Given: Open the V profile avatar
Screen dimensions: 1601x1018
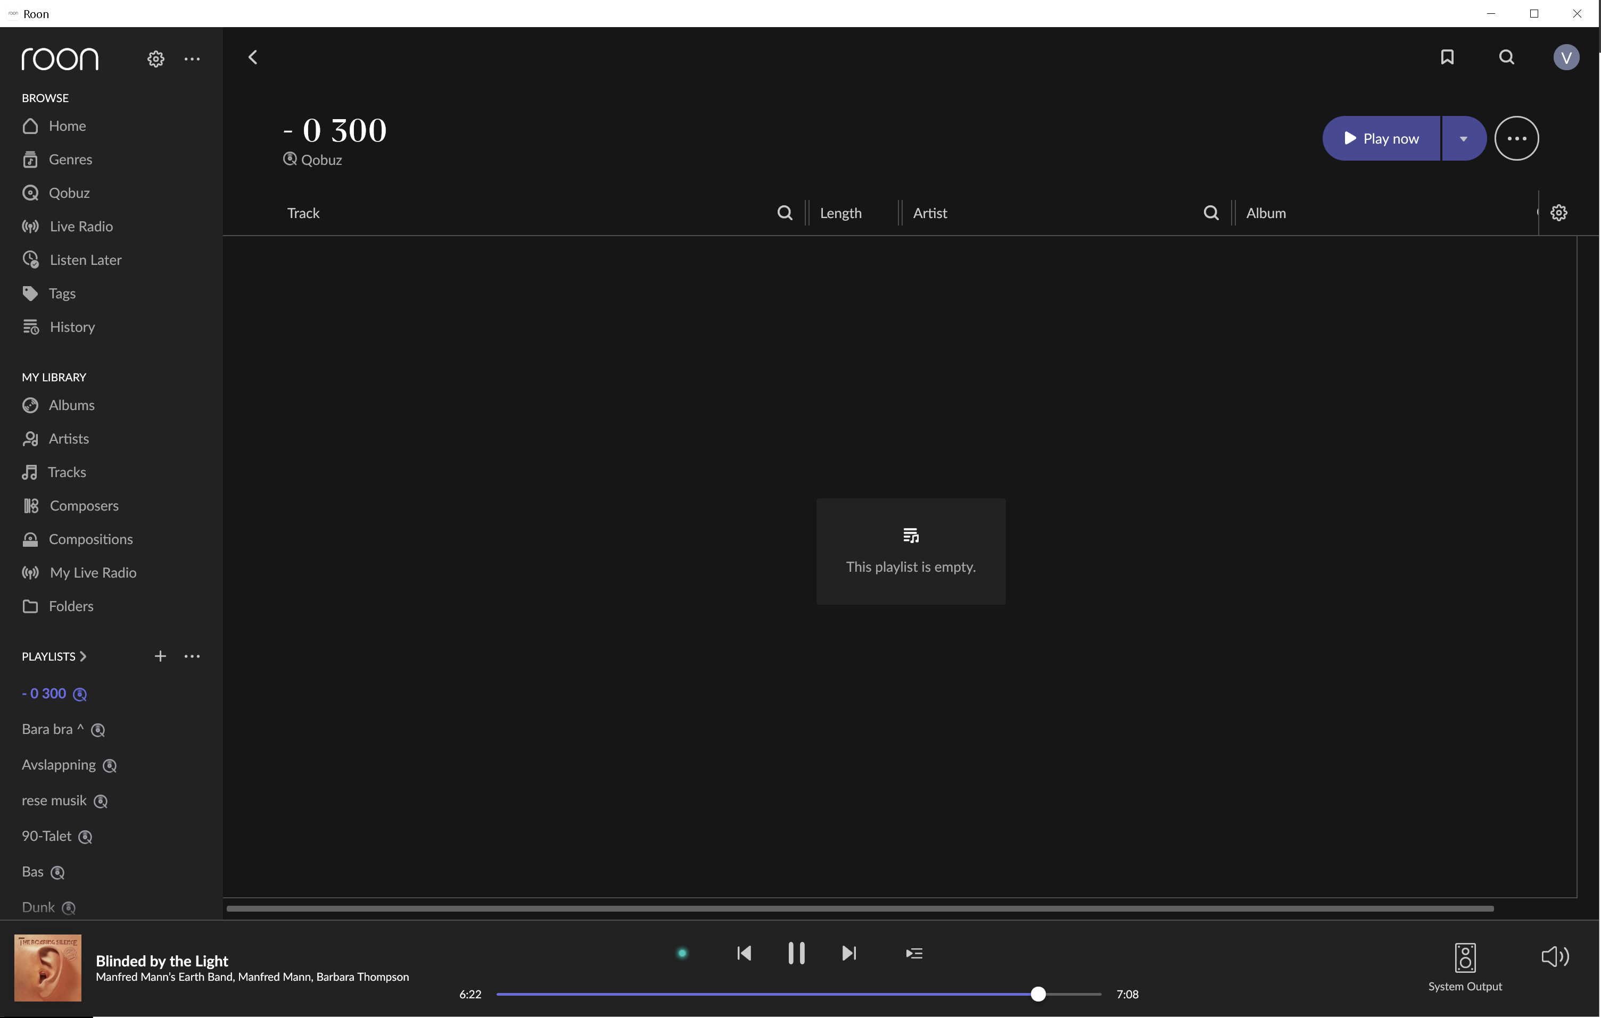Looking at the screenshot, I should pyautogui.click(x=1566, y=57).
